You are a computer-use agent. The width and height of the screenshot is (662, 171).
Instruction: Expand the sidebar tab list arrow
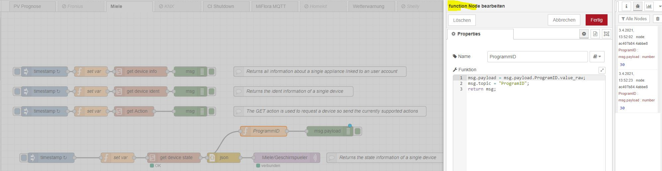click(x=660, y=6)
